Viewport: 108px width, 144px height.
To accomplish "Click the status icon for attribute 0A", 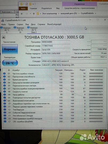I will coord(5,98).
